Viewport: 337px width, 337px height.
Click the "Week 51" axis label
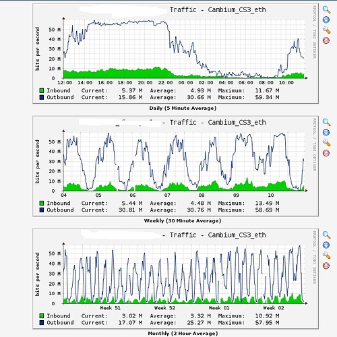click(110, 308)
